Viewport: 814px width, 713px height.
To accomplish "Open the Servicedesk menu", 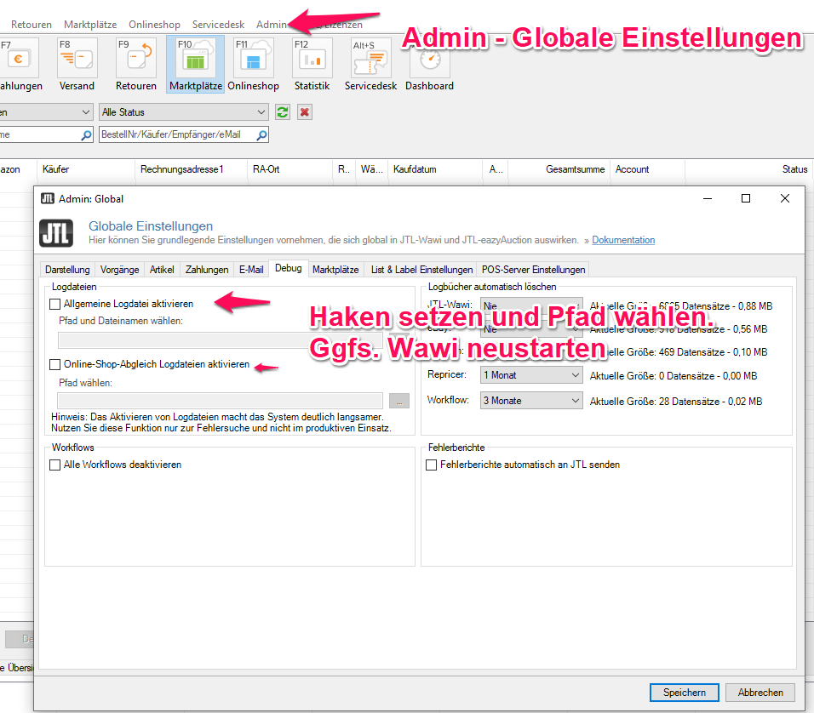I will tap(218, 25).
